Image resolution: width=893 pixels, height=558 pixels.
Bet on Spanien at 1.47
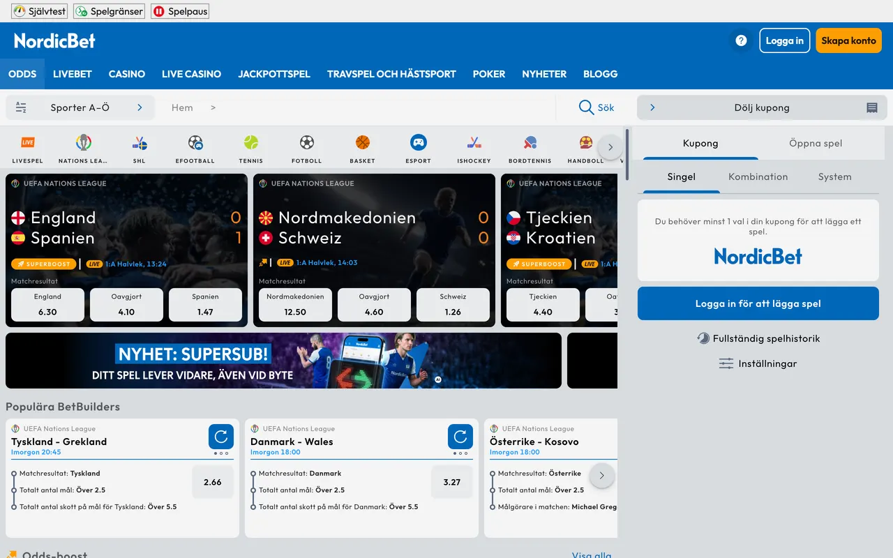[x=205, y=305]
